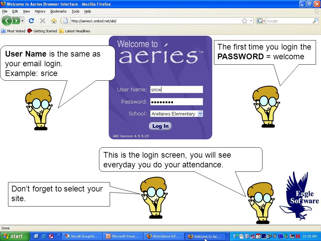Click the Log In button
This screenshot has height=241, width=321.
tap(160, 126)
